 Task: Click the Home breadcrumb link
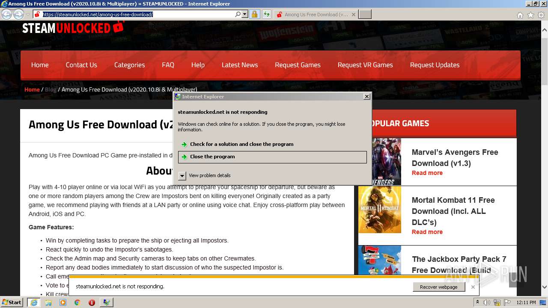(x=32, y=89)
